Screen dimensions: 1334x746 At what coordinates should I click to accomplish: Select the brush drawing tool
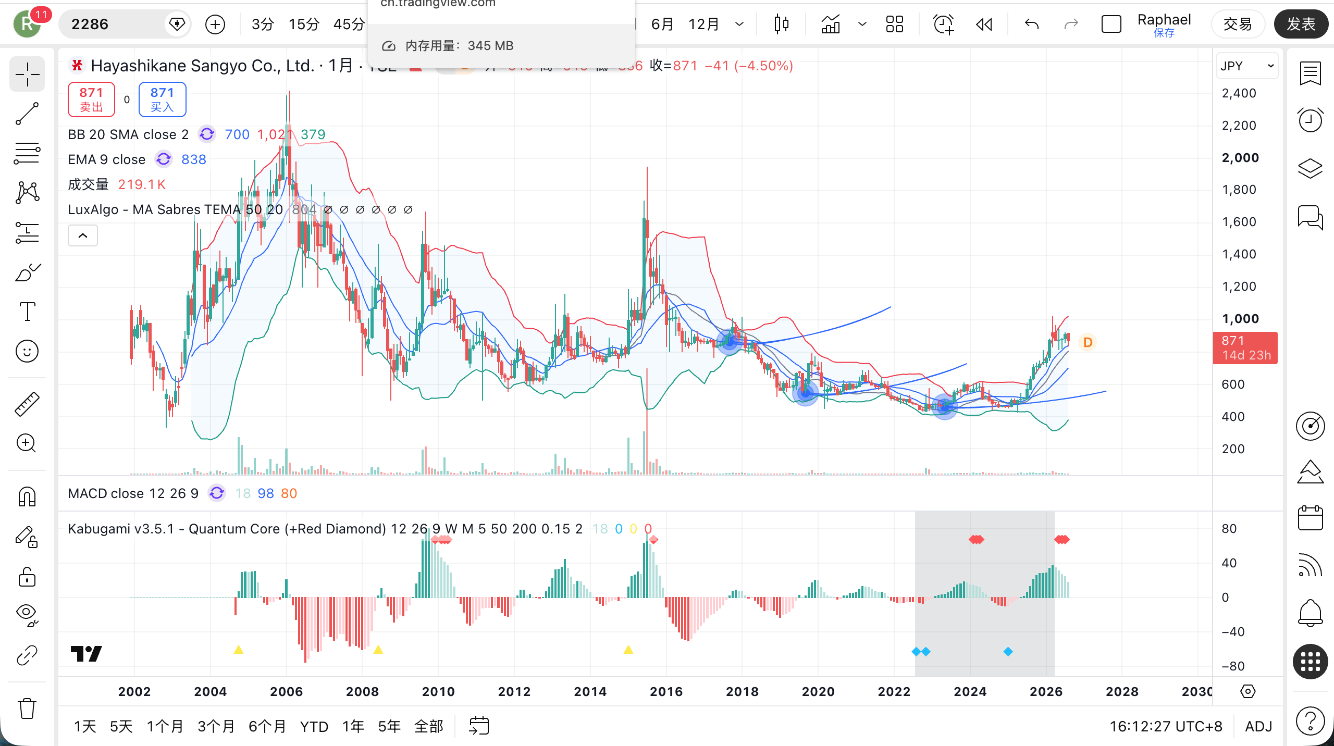(27, 272)
